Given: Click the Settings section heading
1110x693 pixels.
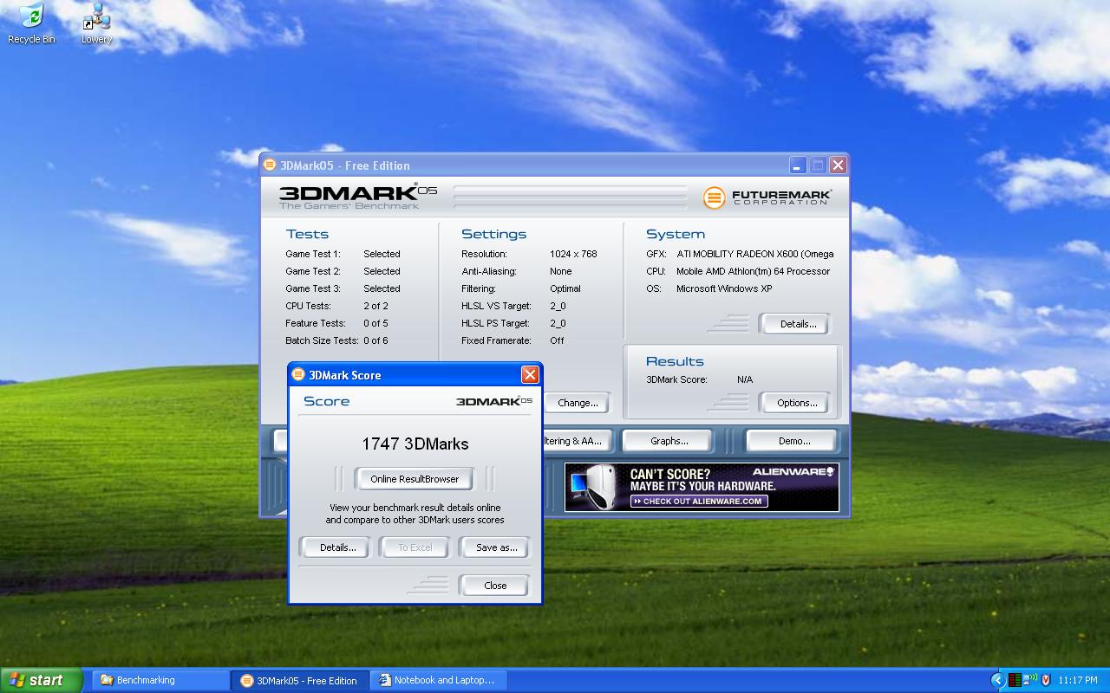Looking at the screenshot, I should pos(493,234).
